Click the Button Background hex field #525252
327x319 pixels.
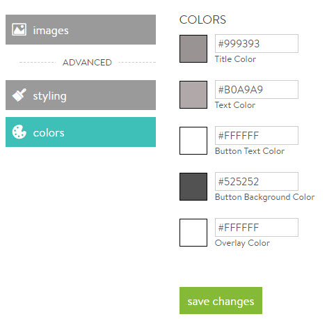[x=257, y=182]
